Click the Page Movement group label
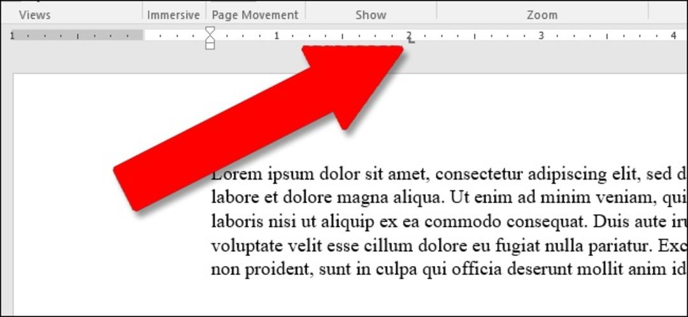Viewport: 688px width, 317px height. point(255,15)
